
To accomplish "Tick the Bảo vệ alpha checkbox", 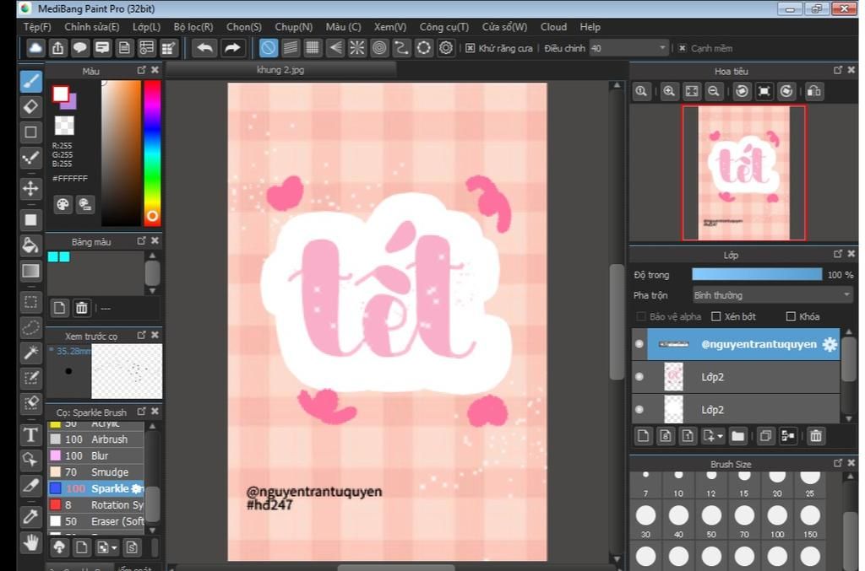I will [x=641, y=316].
